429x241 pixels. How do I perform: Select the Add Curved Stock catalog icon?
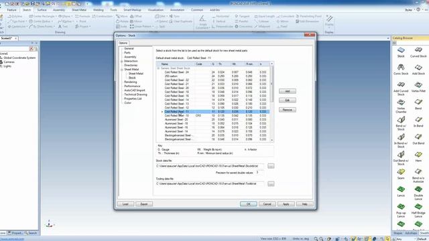[x=401, y=84]
